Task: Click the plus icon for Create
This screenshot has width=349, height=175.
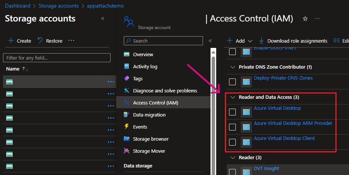Action: click(11, 40)
